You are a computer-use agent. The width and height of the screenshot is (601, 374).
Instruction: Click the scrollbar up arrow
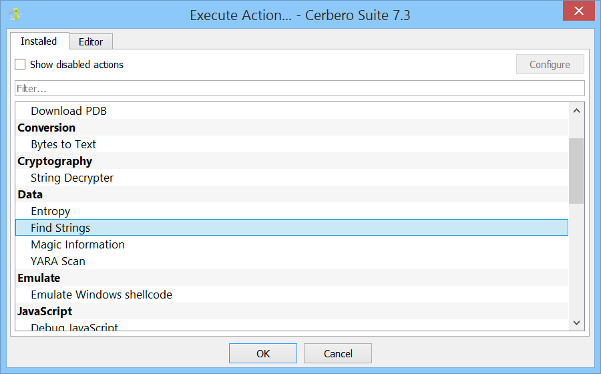click(577, 110)
